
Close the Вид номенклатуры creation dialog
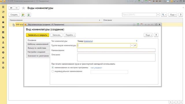point(160,25)
